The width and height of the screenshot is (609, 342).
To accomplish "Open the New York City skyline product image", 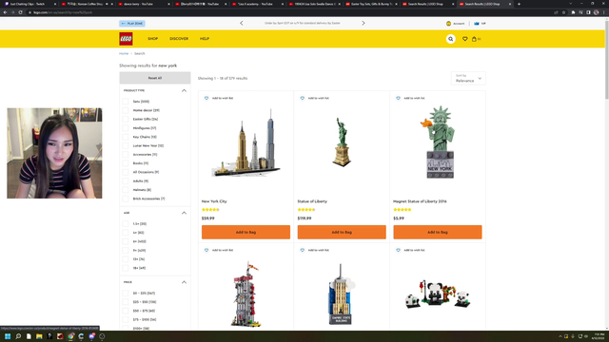I will point(246,143).
